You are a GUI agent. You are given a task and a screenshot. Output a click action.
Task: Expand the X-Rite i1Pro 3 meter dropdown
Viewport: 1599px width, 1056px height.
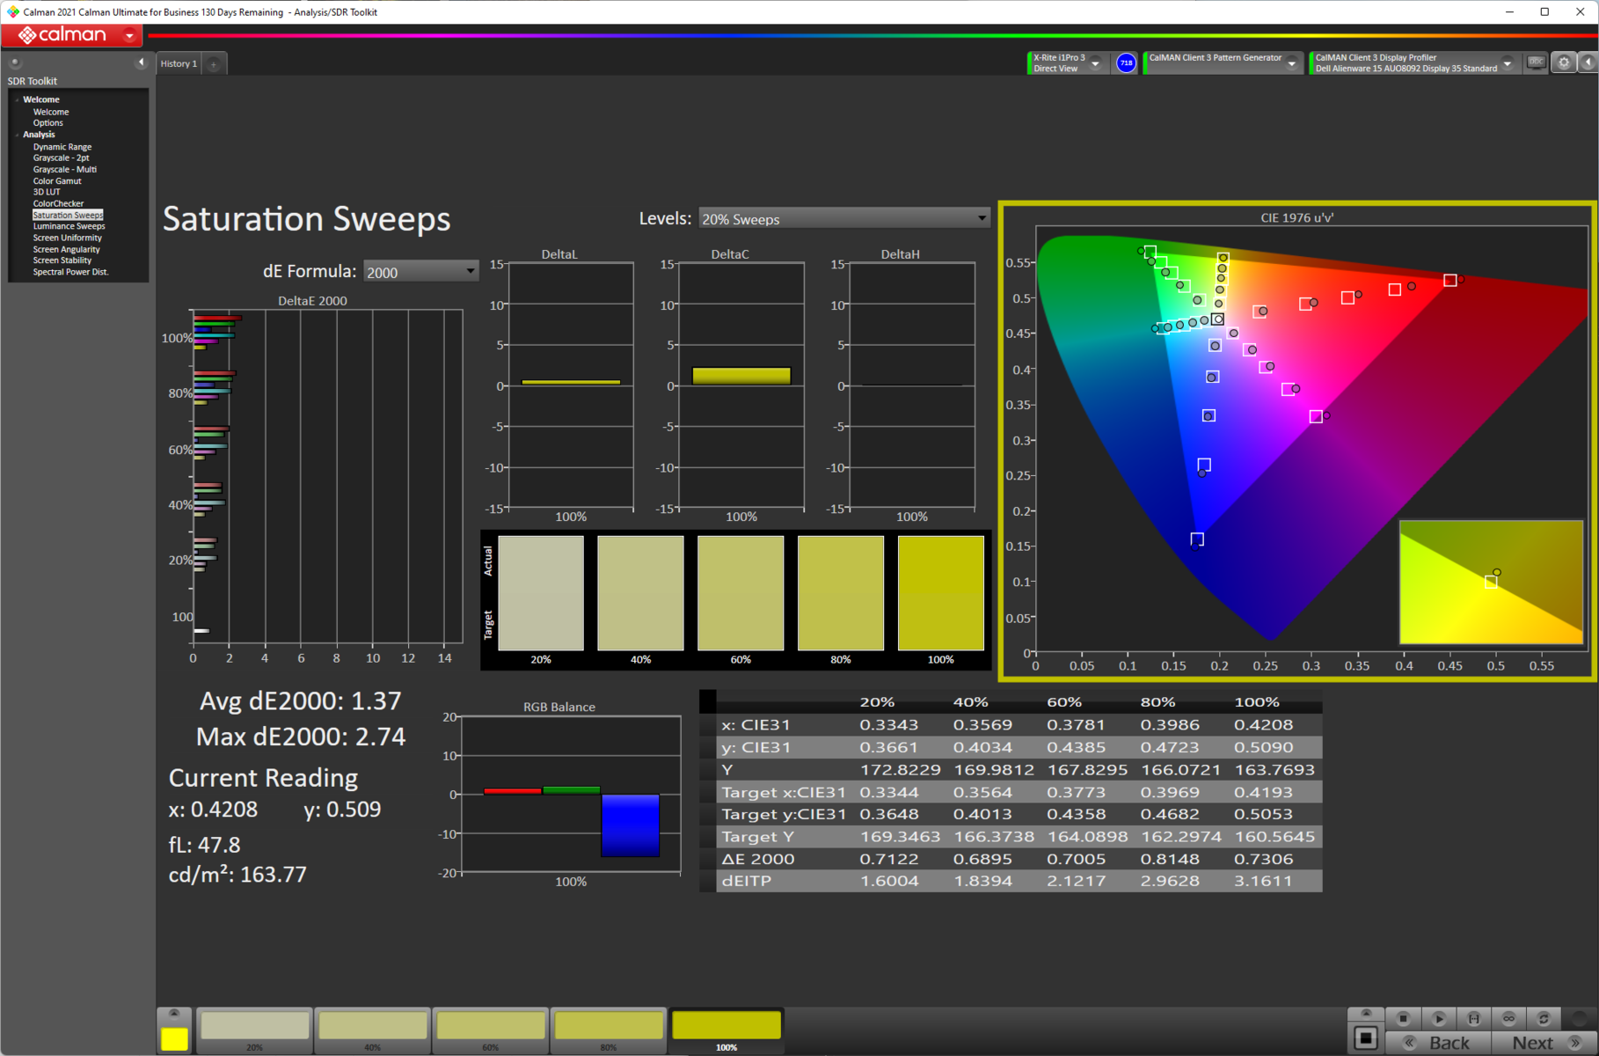1095,63
